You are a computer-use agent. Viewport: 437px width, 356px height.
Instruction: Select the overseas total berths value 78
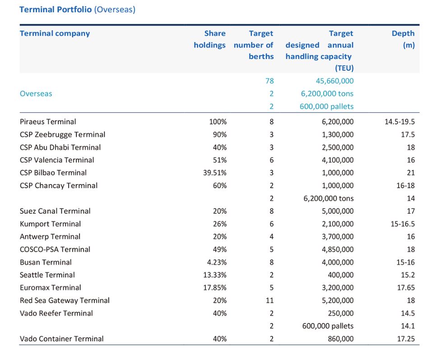(x=270, y=81)
